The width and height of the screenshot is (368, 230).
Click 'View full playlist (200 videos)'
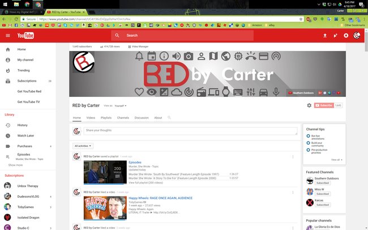click(x=146, y=182)
